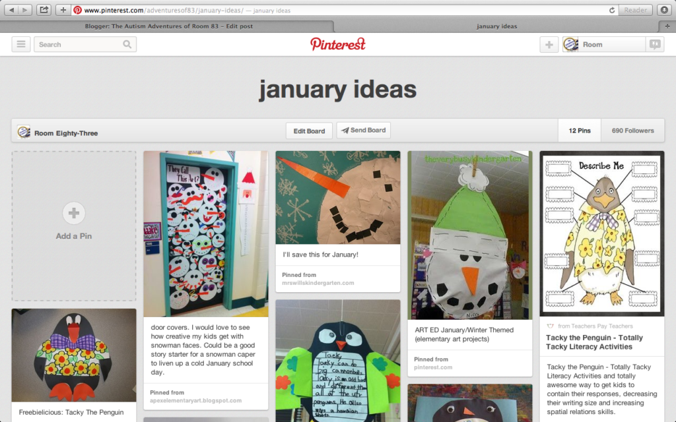Open the Pinterest hamburger menu icon
Viewport: 676px width, 422px height.
(x=20, y=44)
